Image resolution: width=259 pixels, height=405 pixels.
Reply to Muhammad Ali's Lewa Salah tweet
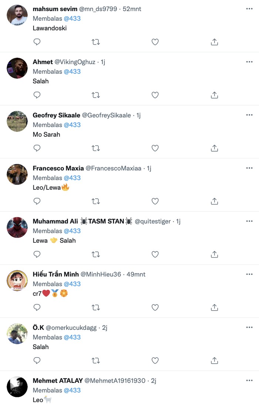coord(37,254)
